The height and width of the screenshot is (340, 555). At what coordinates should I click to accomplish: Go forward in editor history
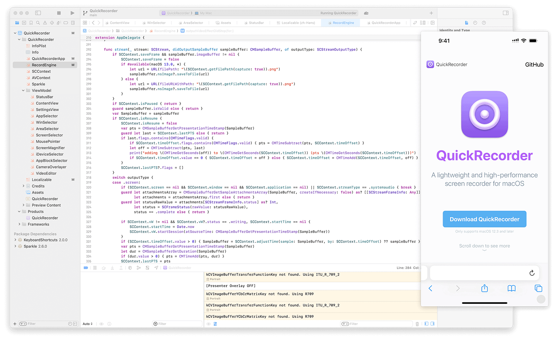pos(99,23)
